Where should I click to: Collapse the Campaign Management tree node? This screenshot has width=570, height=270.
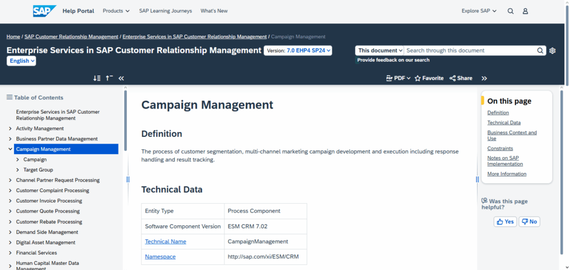[10, 149]
